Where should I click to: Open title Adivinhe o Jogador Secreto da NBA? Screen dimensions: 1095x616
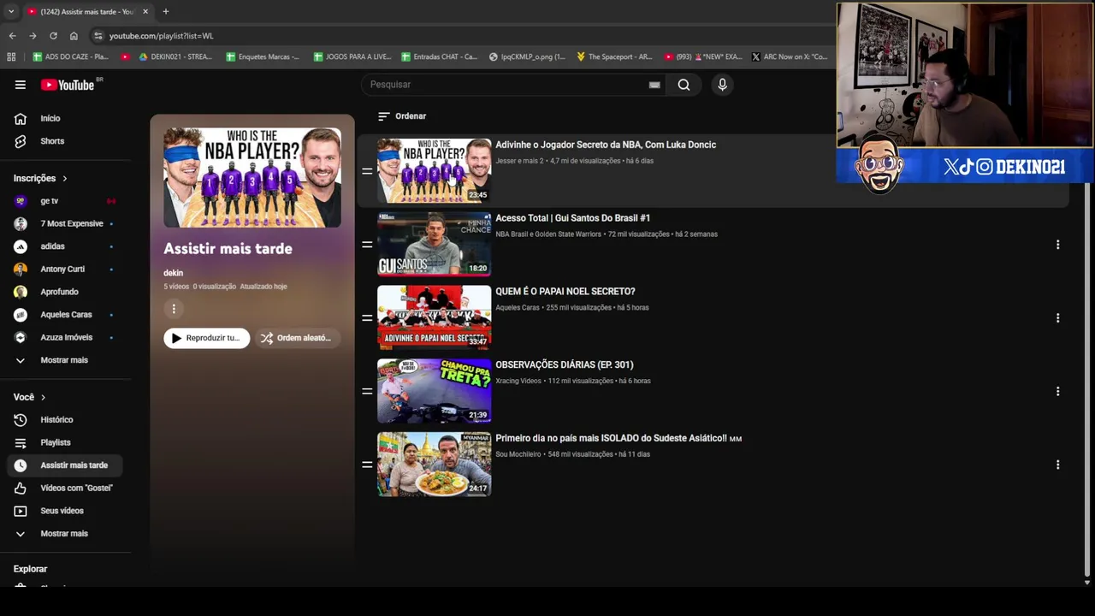click(x=606, y=145)
